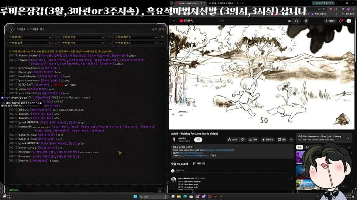Open the Windows Start button
Image resolution: width=357 pixels, height=200 pixels.
[x=135, y=197]
